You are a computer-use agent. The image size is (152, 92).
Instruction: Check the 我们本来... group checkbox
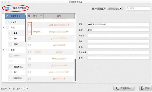click(x=11, y=67)
